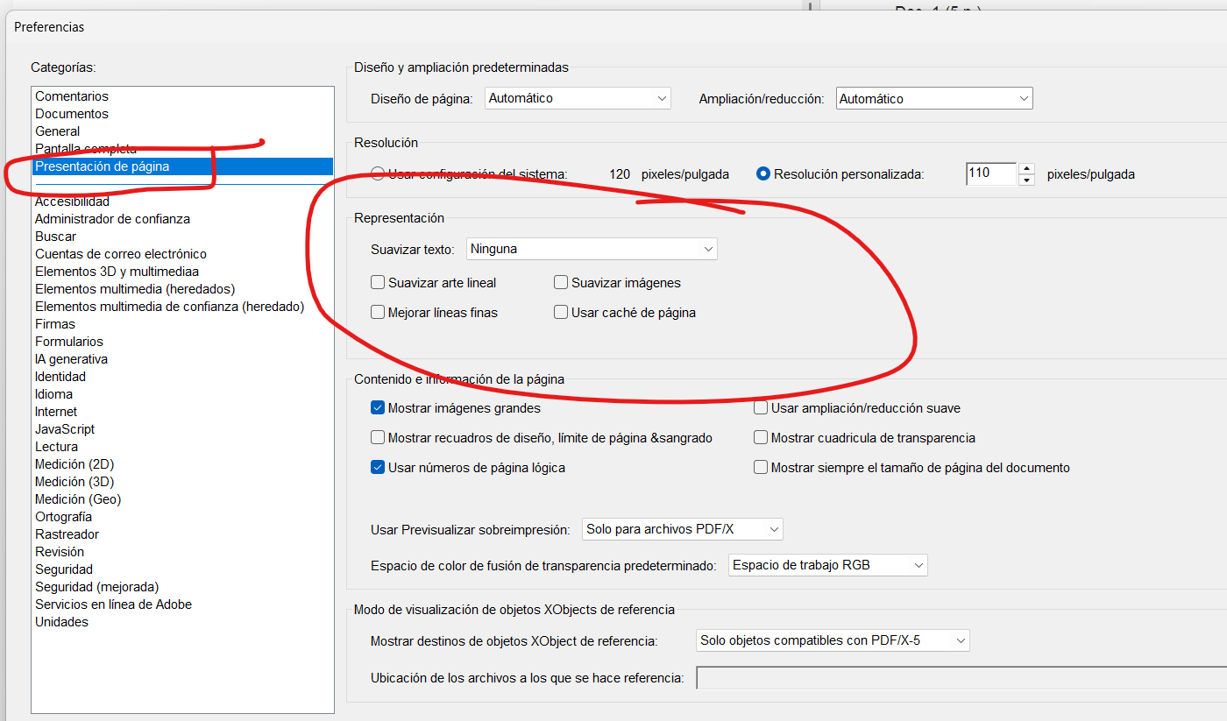Screen dimensions: 1227x721
Task: Toggle the Suavizar imágenes checkbox
Action: click(x=561, y=283)
